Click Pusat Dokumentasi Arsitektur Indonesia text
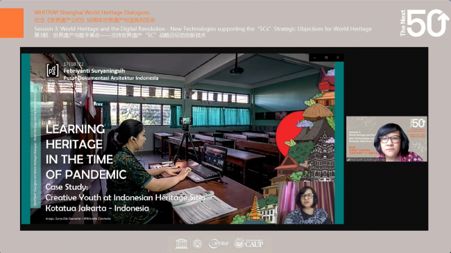This screenshot has width=451, height=253. click(111, 78)
